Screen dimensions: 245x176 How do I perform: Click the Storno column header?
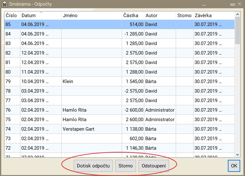click(184, 16)
